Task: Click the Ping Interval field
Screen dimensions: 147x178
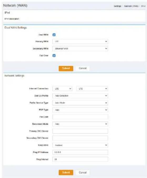Action: [x=80, y=159]
